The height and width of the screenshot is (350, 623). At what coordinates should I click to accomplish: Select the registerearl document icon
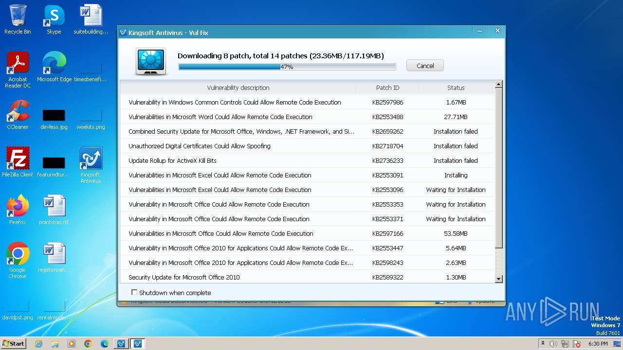(54, 258)
